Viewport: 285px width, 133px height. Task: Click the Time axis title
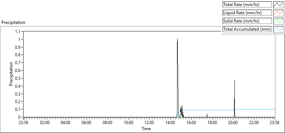pyautogui.click(x=146, y=129)
